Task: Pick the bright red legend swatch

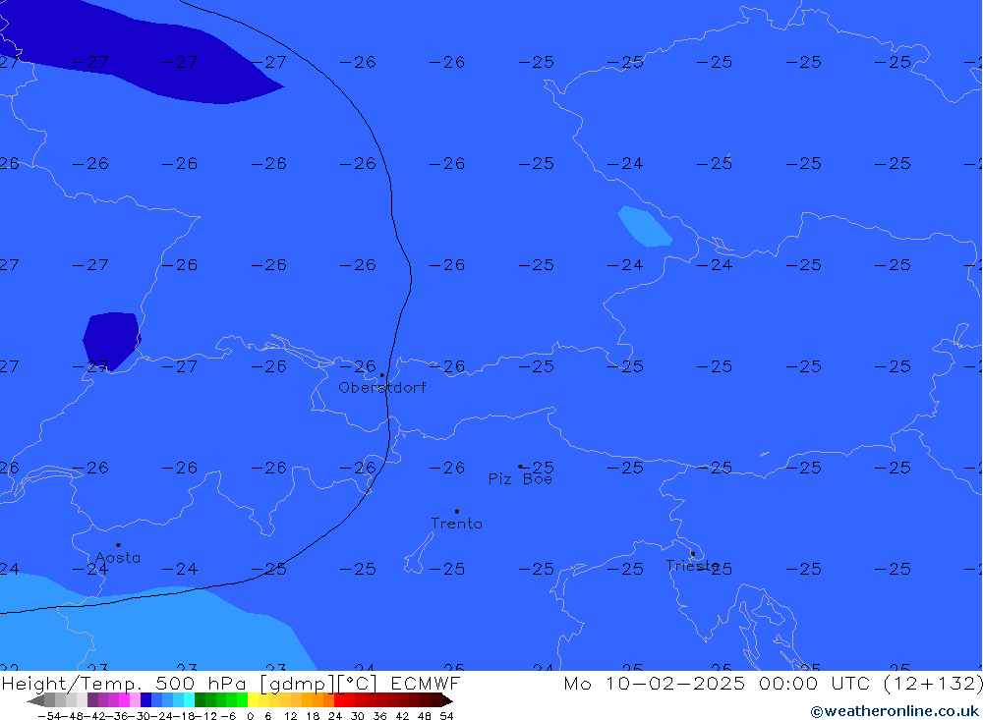Action: 340,700
